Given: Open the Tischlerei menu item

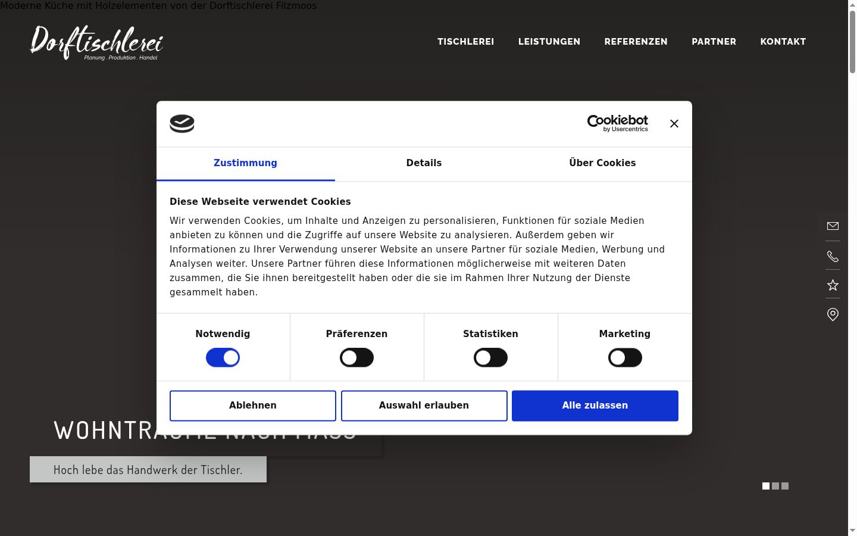Looking at the screenshot, I should point(465,42).
